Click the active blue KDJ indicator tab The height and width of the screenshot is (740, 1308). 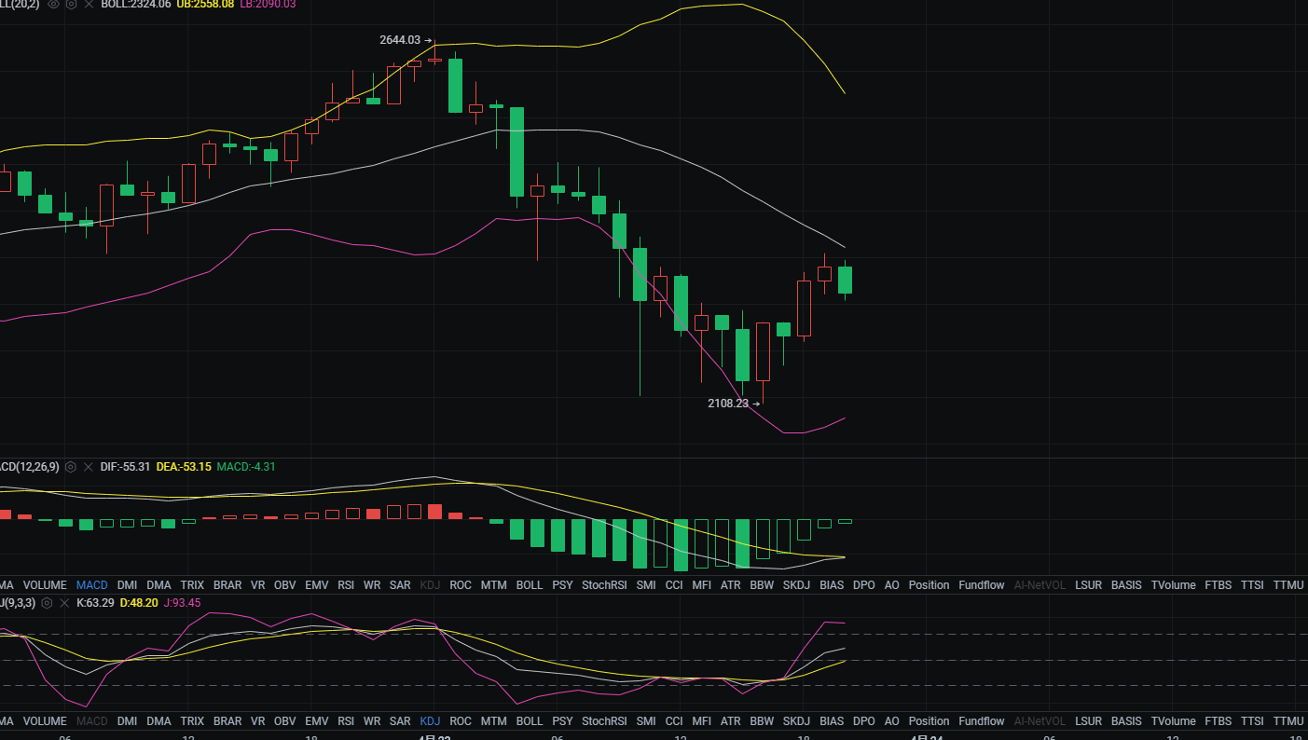(x=430, y=721)
